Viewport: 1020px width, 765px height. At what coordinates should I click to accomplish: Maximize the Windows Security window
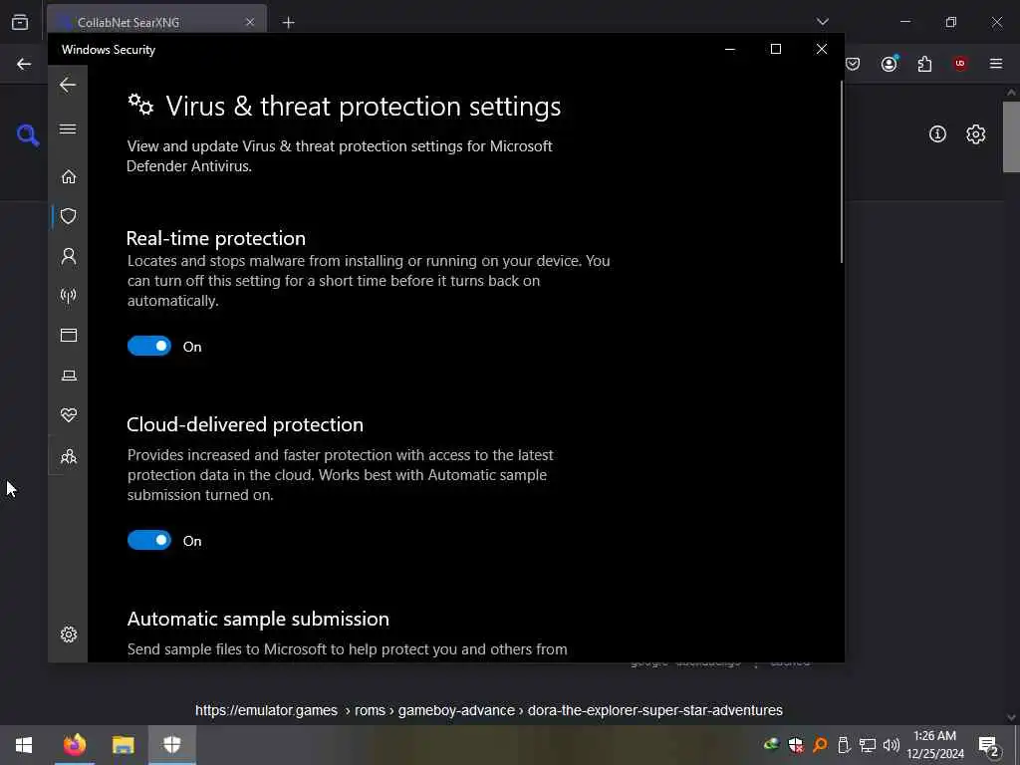[775, 50]
